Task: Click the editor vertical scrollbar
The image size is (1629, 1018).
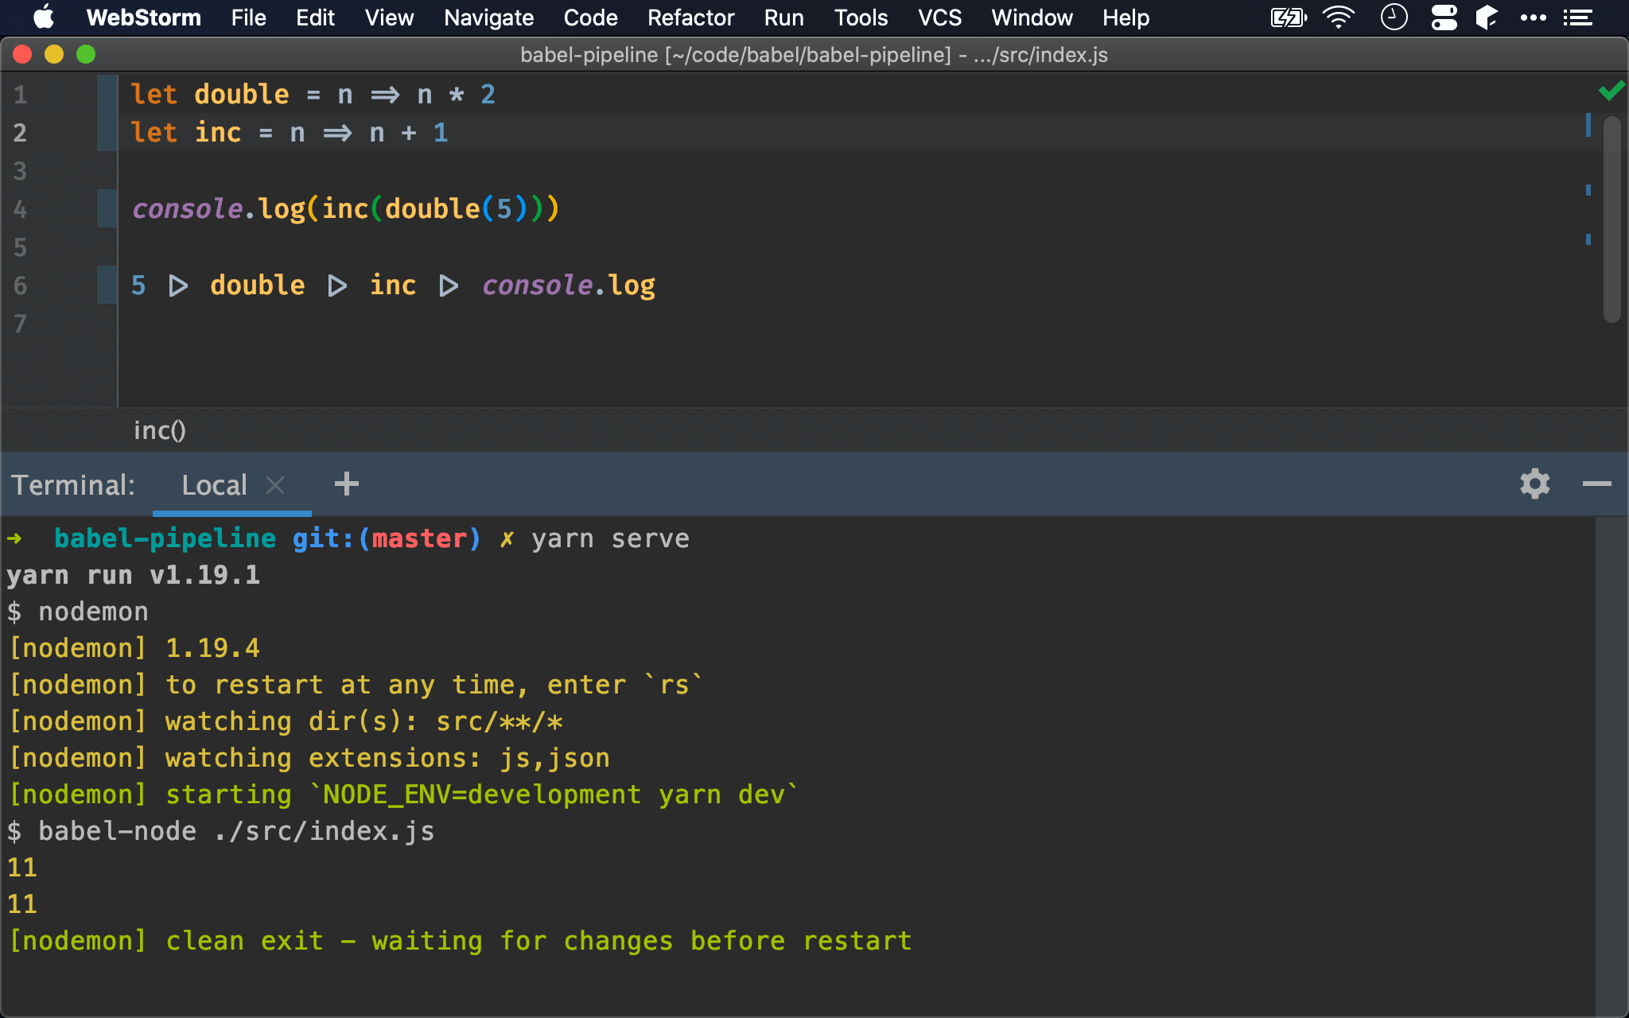Action: point(1612,219)
